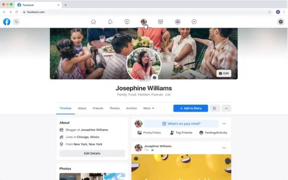Open the yellow emoji post image
Viewport: 288px width, 180px height.
tap(181, 167)
